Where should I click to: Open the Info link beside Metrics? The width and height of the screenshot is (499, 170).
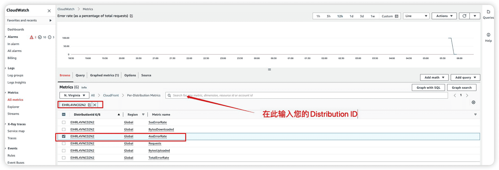[84, 88]
